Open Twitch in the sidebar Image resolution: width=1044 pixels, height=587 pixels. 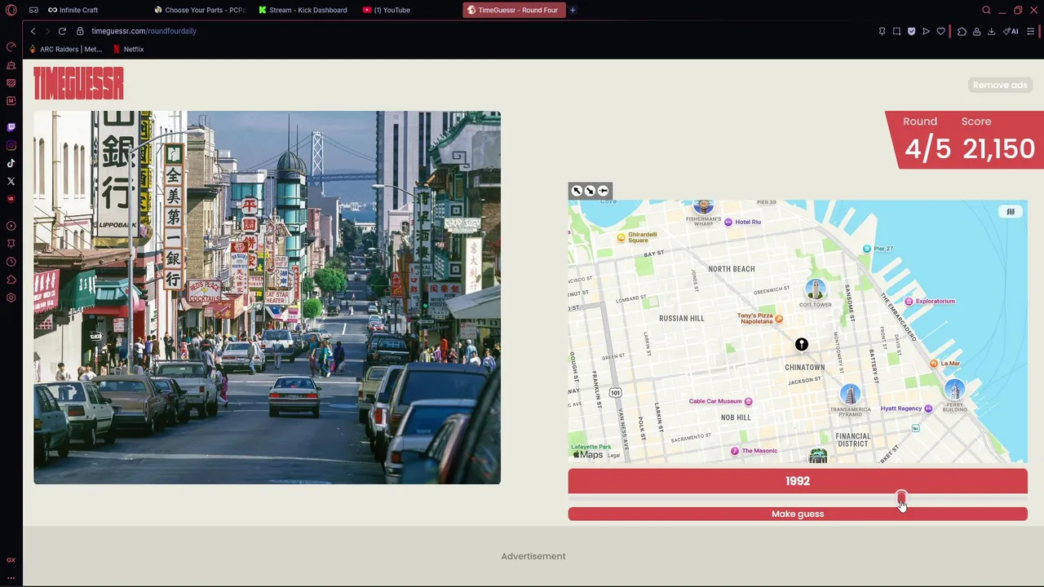(11, 127)
